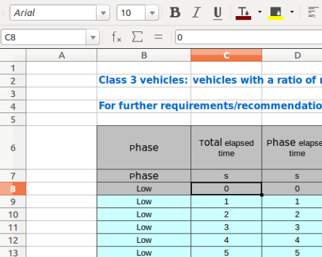322x257 pixels.
Task: Open the font size dropdown
Action: point(152,13)
